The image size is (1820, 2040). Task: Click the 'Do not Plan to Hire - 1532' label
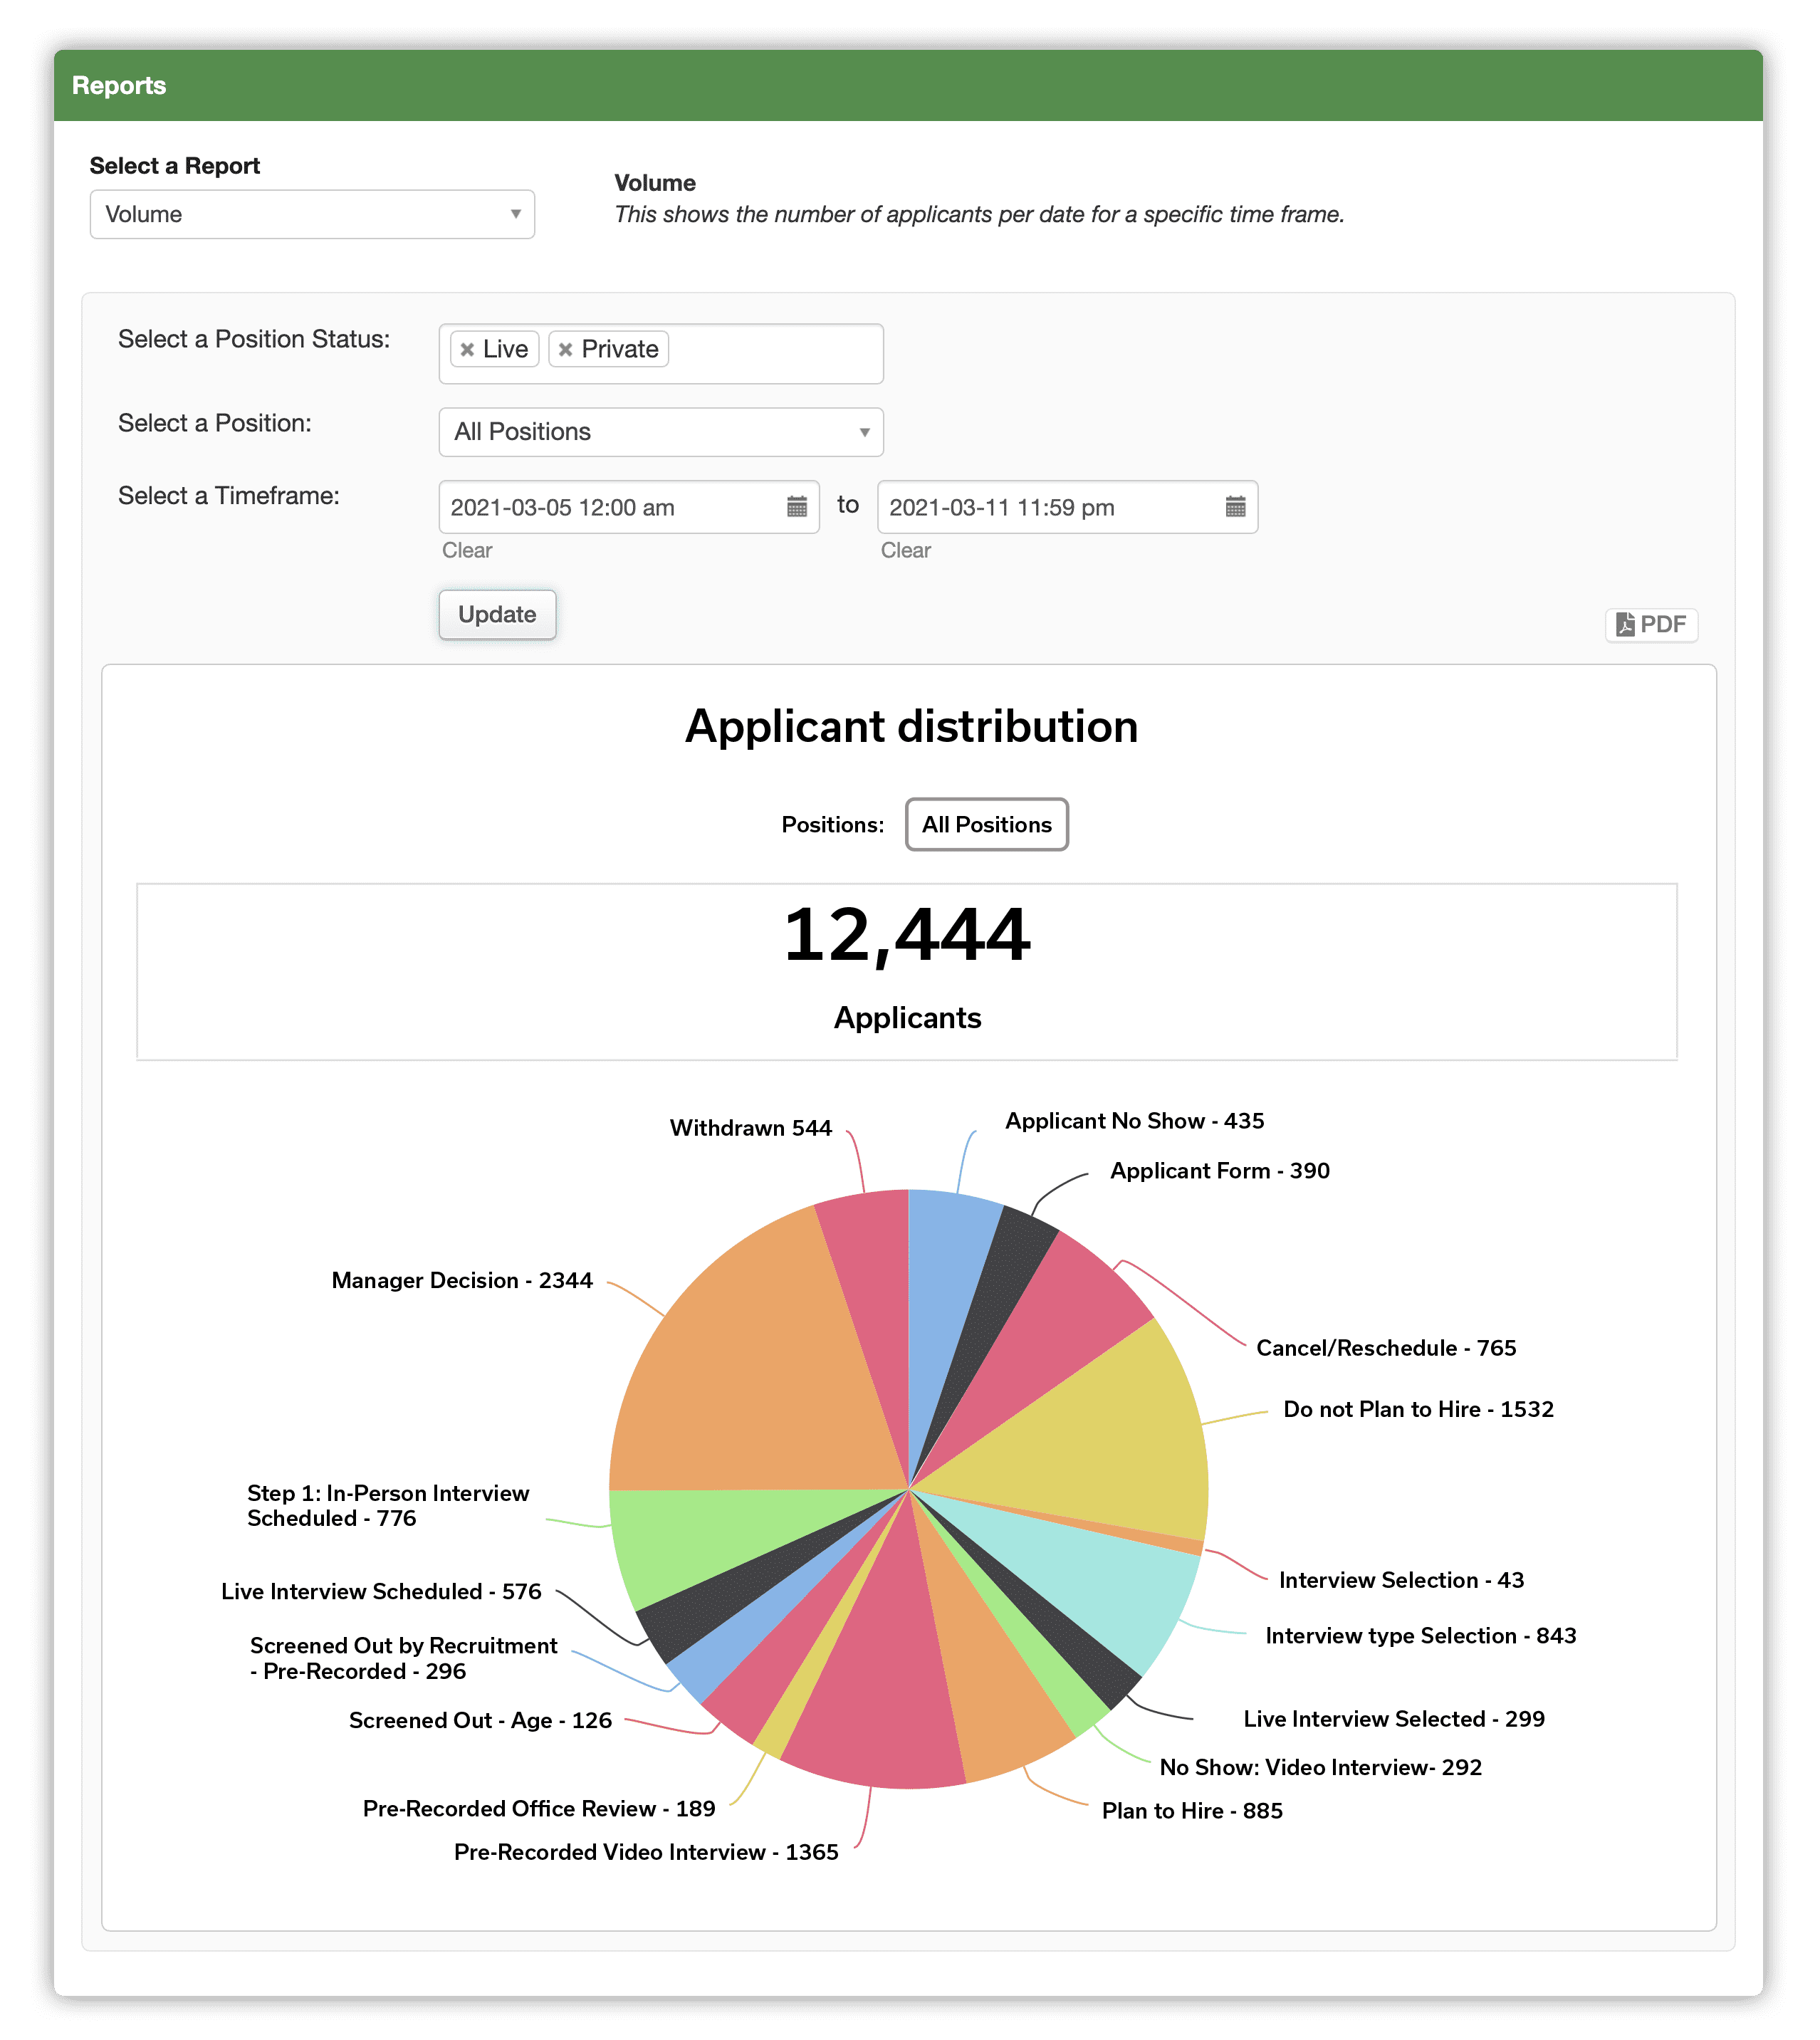click(x=1419, y=1409)
